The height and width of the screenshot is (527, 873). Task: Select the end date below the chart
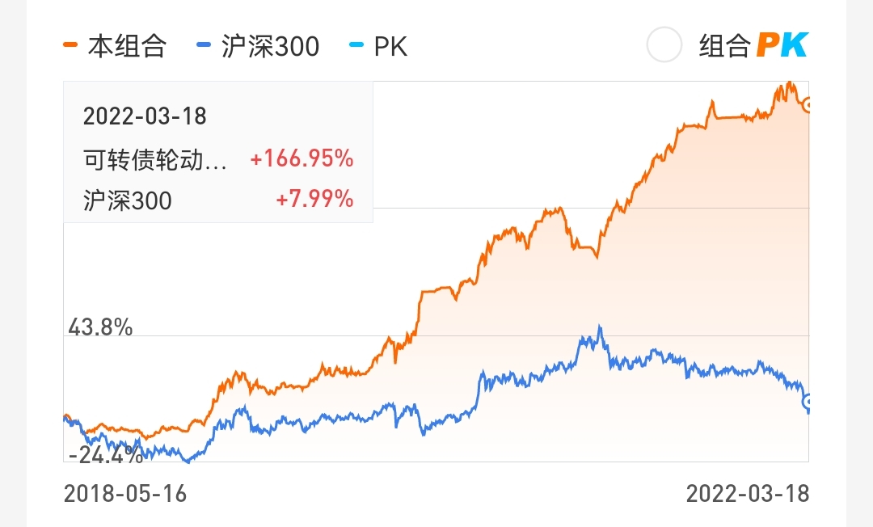coord(747,493)
